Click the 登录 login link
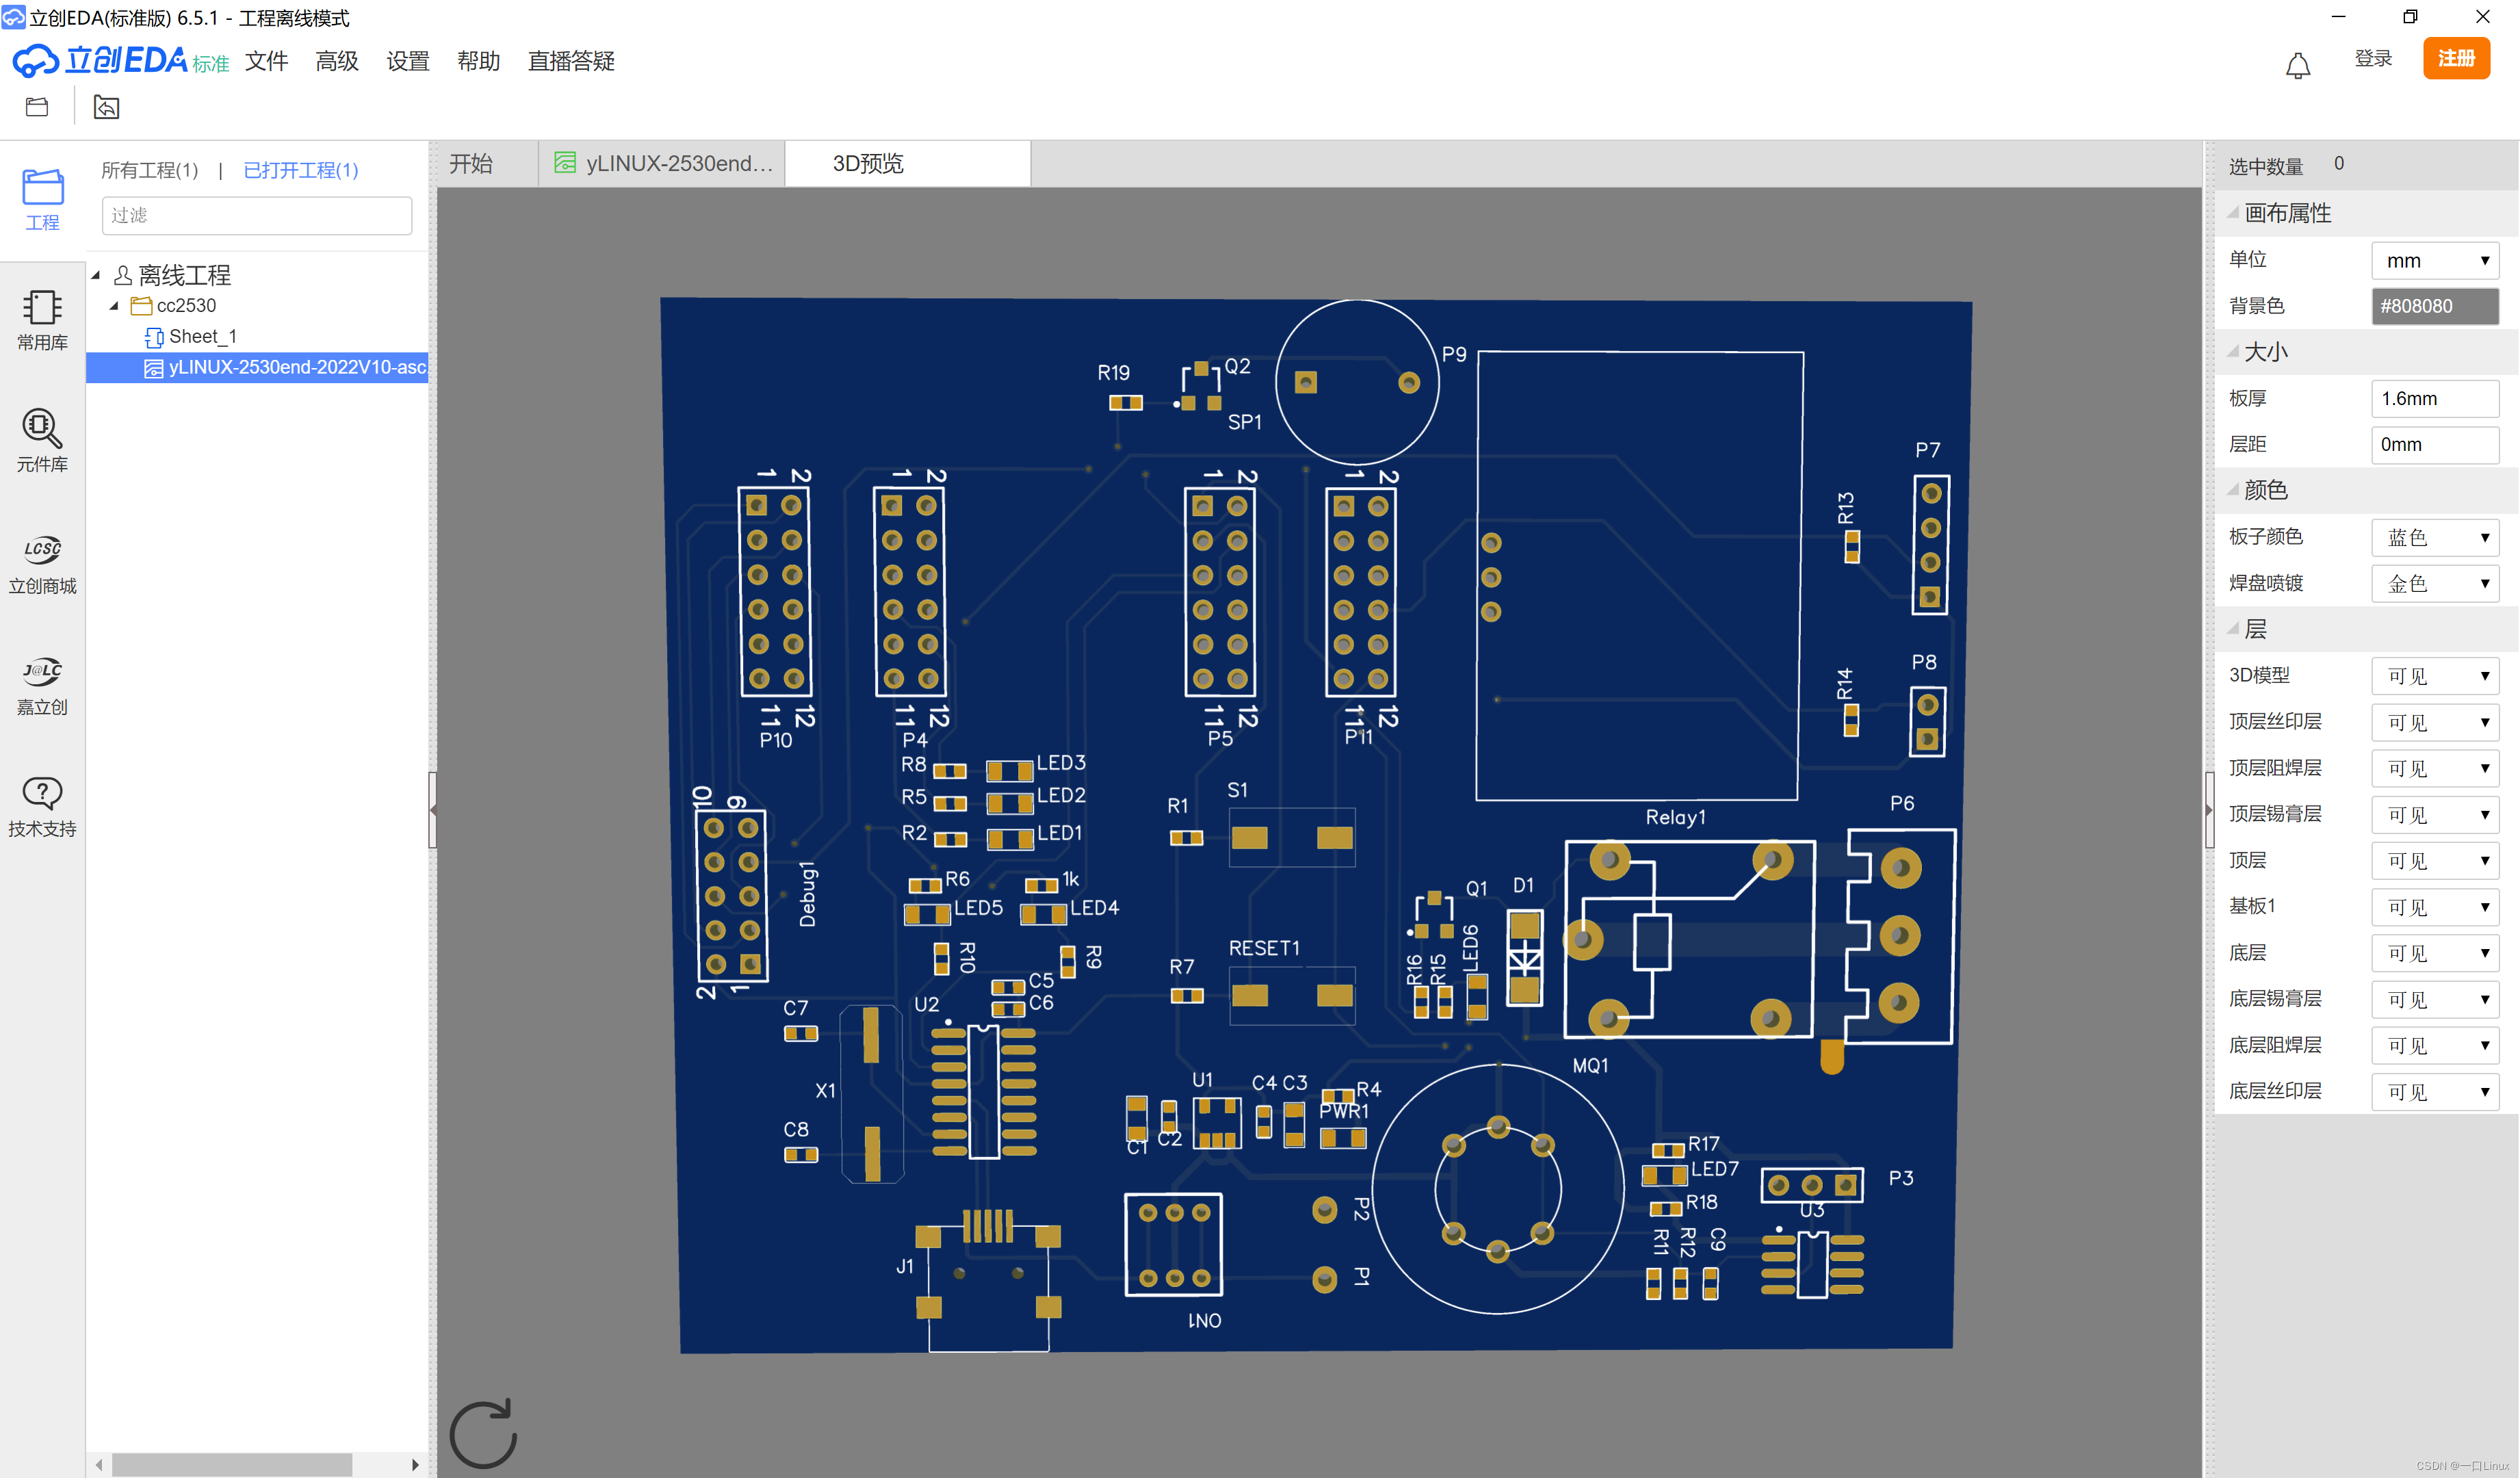The image size is (2520, 1478). pos(2373,58)
